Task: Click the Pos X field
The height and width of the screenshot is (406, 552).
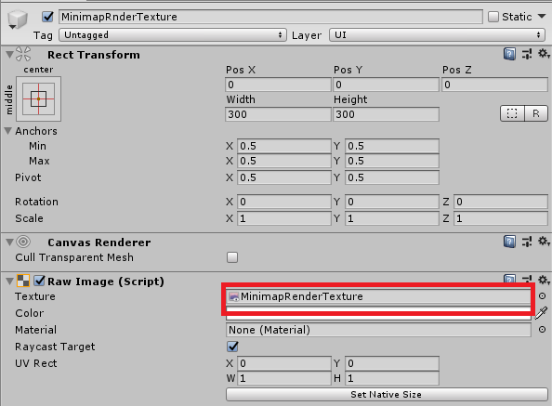Action: pyautogui.click(x=278, y=85)
